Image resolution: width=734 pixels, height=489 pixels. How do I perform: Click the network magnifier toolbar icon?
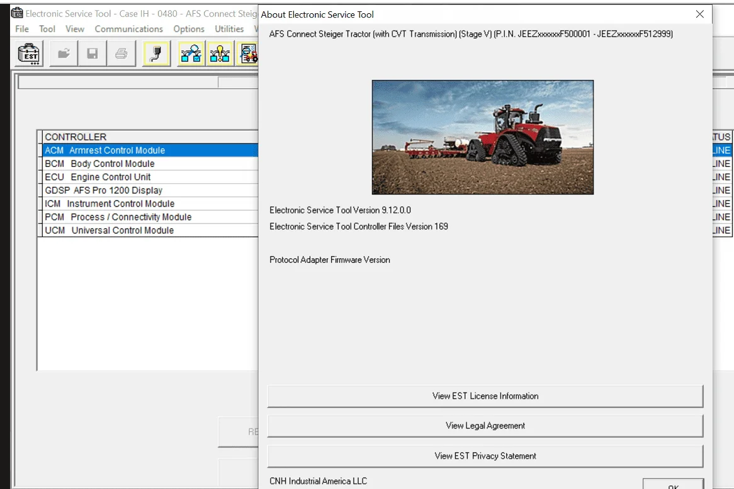click(191, 54)
